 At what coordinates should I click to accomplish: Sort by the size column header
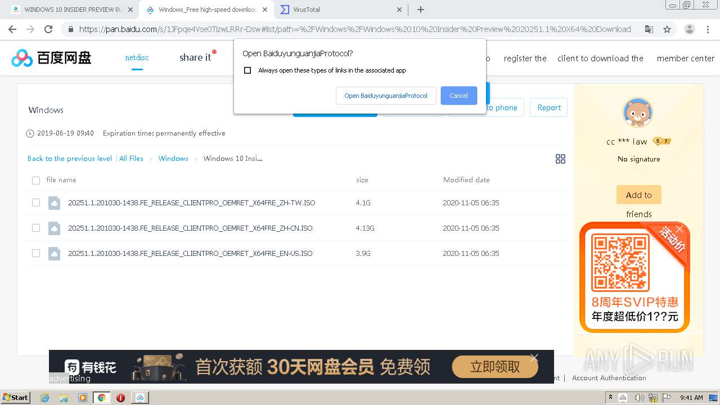[362, 180]
